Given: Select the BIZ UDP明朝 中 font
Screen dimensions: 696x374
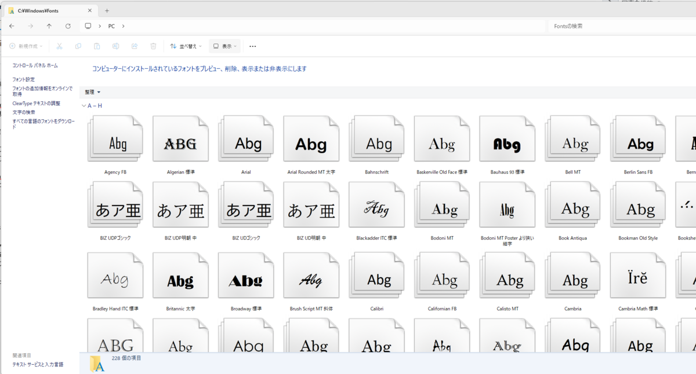Looking at the screenshot, I should [180, 206].
